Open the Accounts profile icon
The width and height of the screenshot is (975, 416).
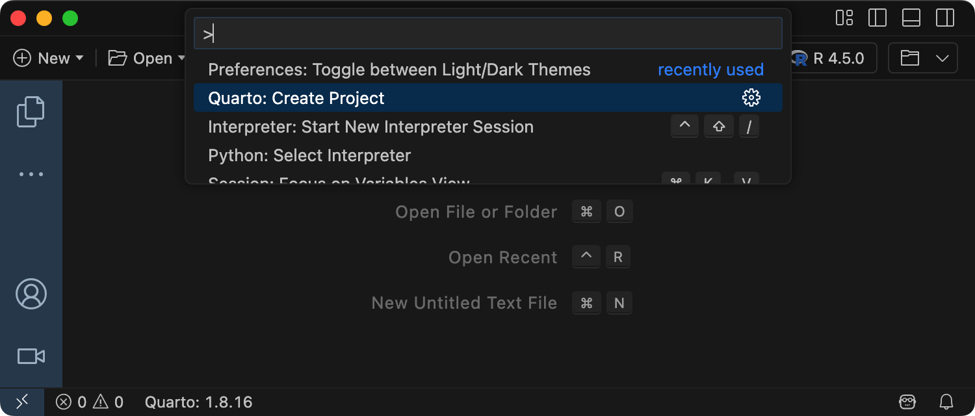coord(31,294)
